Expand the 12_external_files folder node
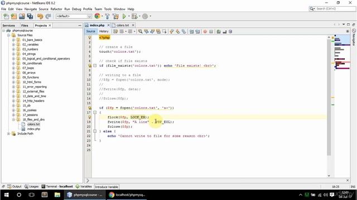357x200 pixels. click(x=13, y=91)
